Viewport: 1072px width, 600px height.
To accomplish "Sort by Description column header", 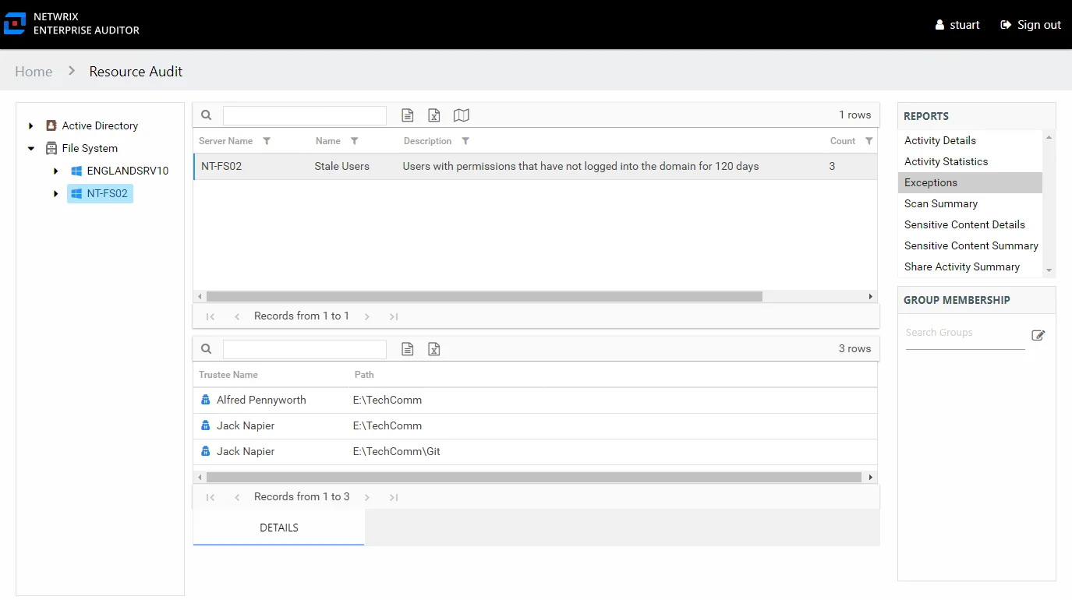I will 427,141.
